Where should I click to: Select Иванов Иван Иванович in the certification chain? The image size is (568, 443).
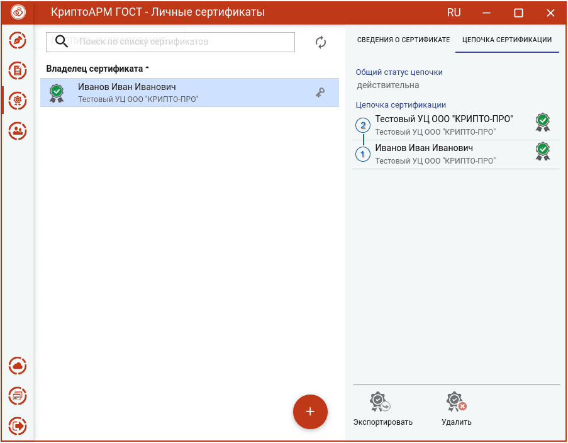click(455, 154)
